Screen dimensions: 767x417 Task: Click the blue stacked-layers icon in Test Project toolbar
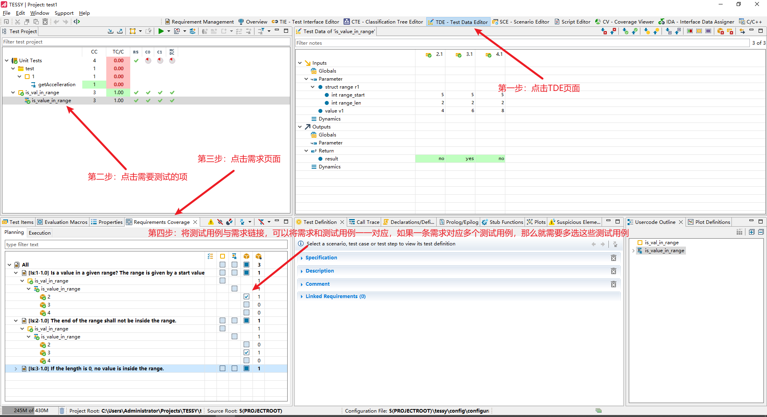[193, 31]
